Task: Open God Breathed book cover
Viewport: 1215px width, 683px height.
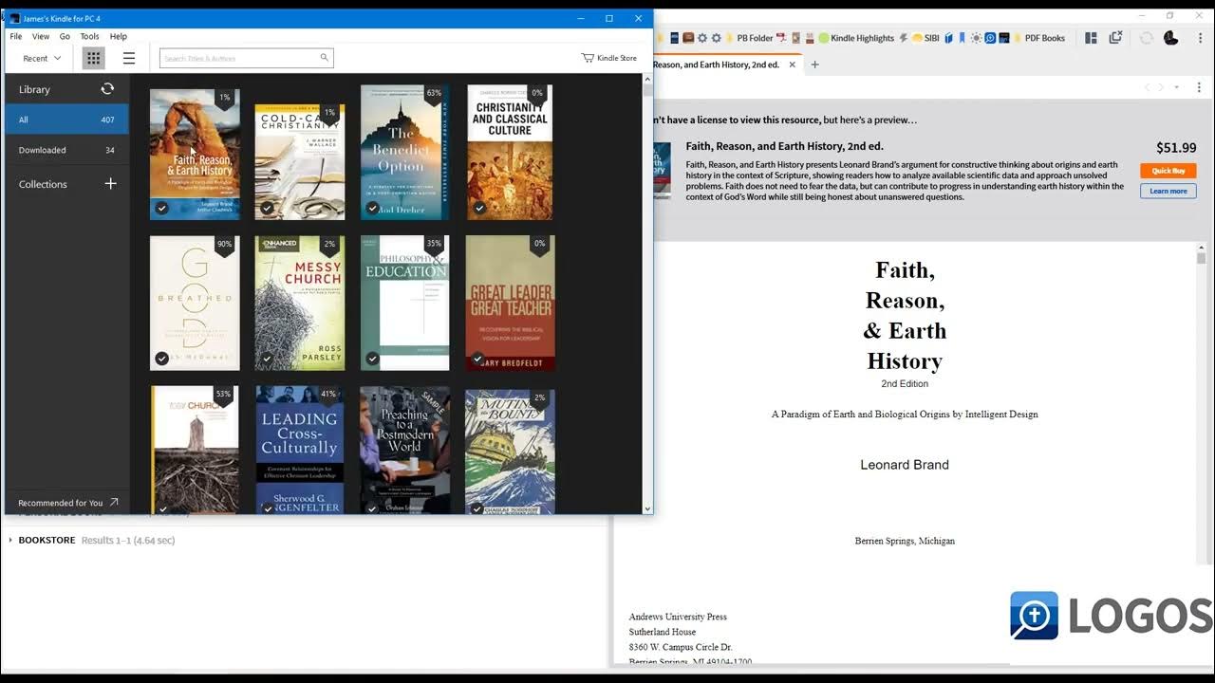Action: tap(195, 303)
